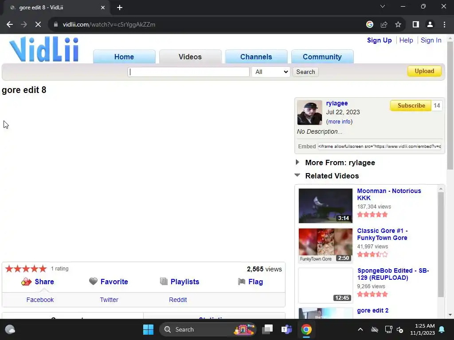This screenshot has height=340, width=454.
Task: Click taskbar Search box
Action: (208, 329)
